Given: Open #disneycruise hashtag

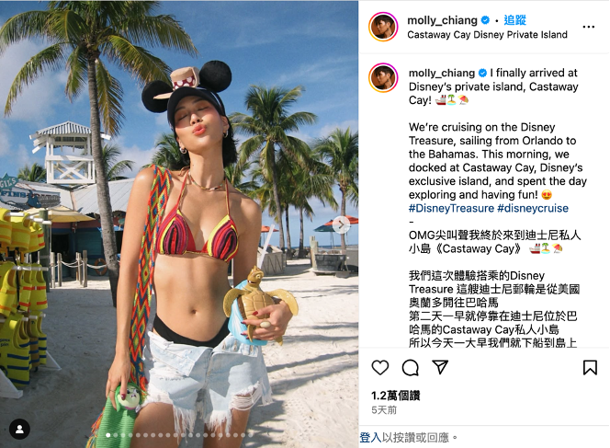Looking at the screenshot, I should 533,208.
